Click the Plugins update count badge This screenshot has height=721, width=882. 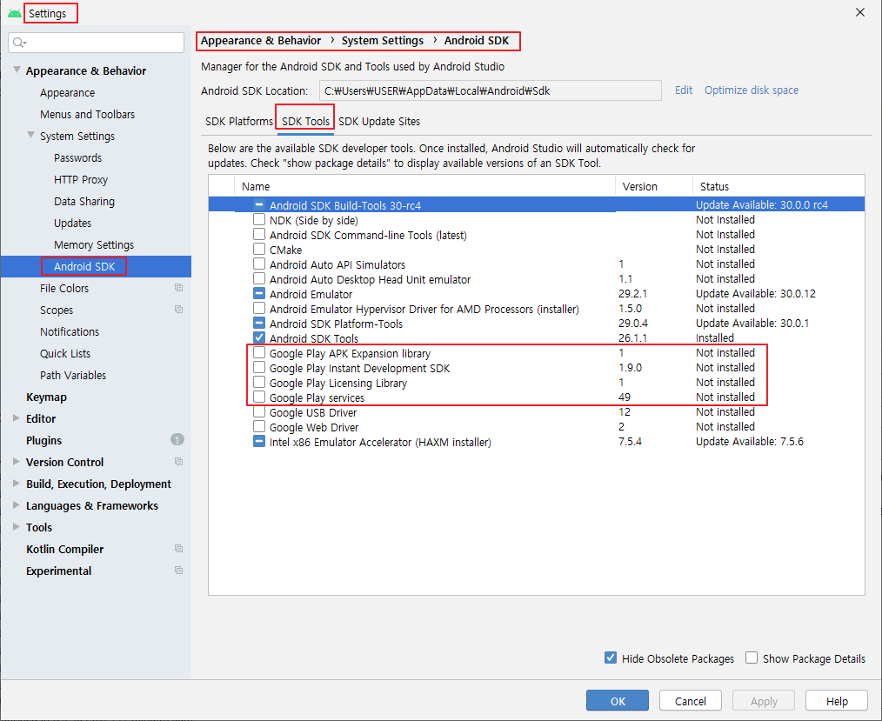[177, 440]
